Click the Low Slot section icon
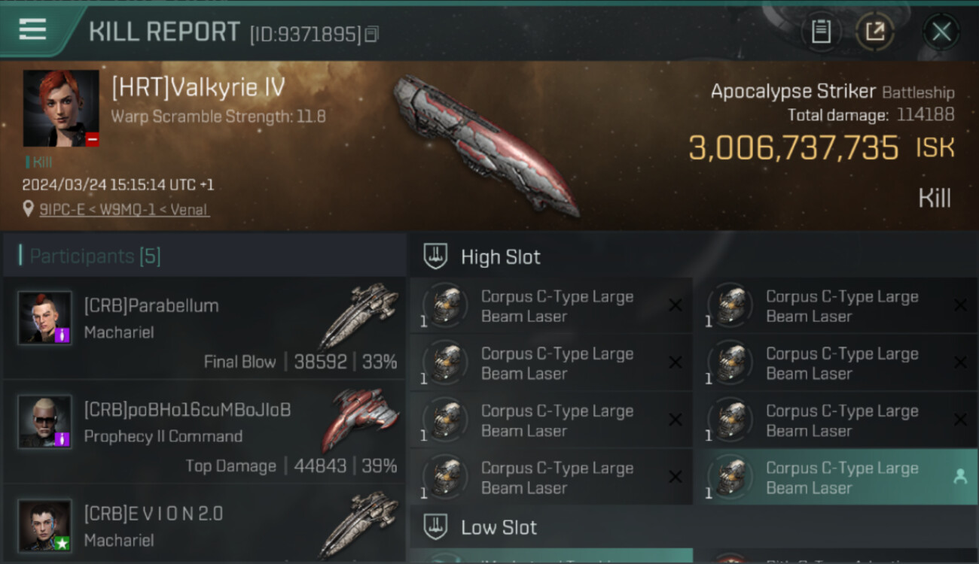 point(435,527)
